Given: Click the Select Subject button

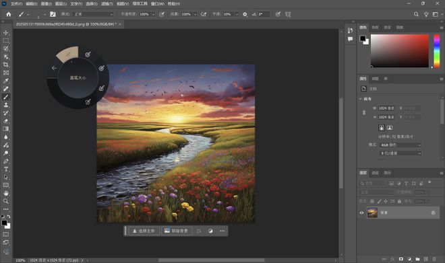Looking at the screenshot, I should [144, 231].
